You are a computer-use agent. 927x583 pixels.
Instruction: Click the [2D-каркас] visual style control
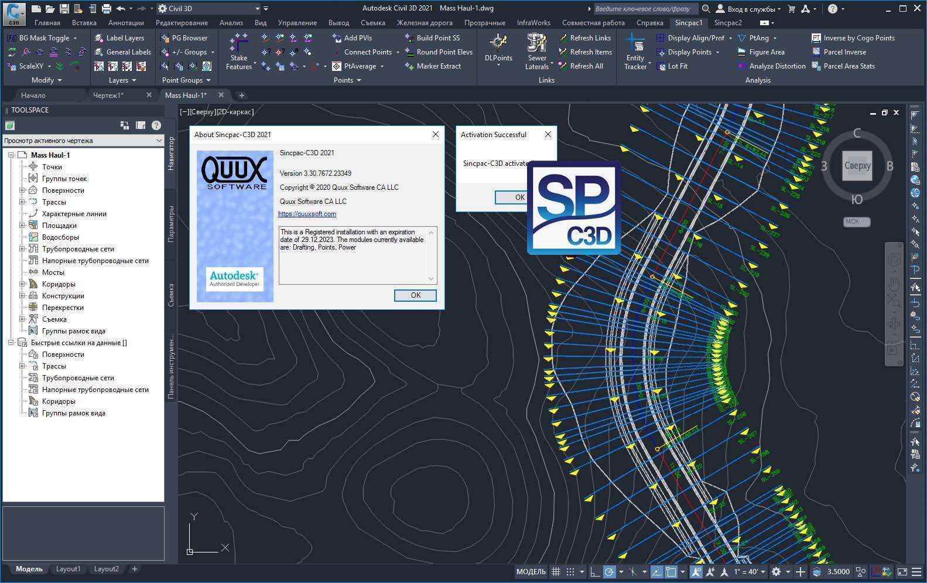click(x=235, y=111)
